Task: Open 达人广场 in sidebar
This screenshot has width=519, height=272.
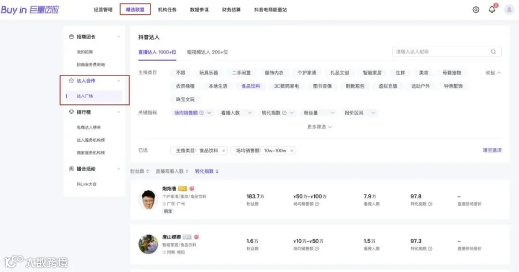Action: [94, 96]
